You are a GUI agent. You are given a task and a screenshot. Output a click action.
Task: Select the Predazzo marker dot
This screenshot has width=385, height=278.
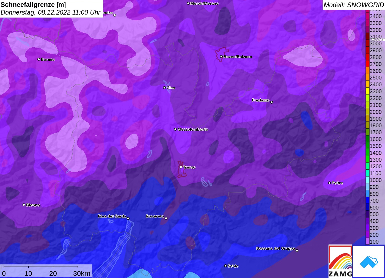click(x=272, y=102)
